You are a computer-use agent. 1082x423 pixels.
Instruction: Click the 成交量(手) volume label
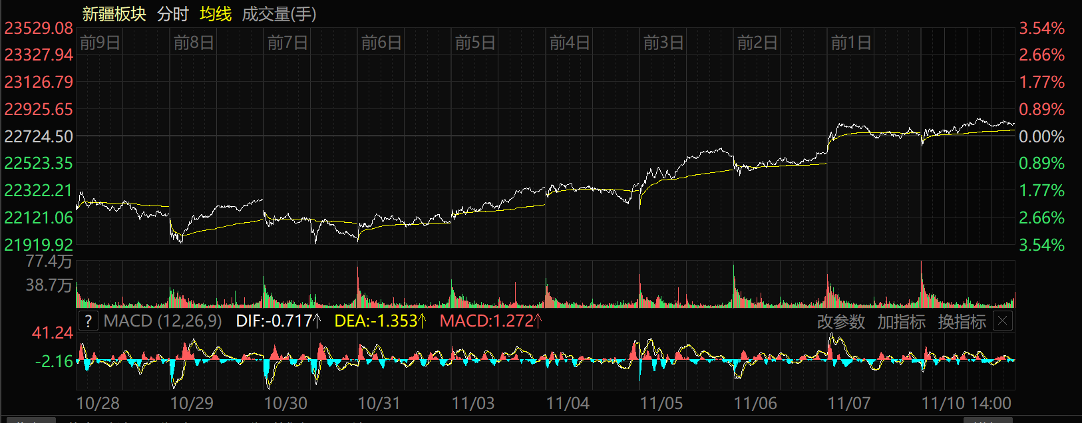(279, 14)
